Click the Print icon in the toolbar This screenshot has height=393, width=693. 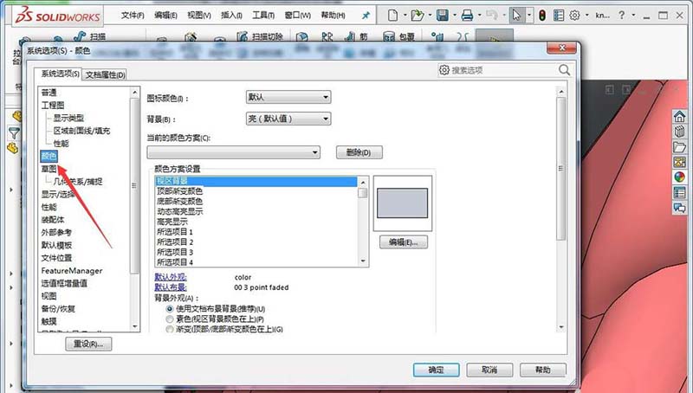(467, 16)
